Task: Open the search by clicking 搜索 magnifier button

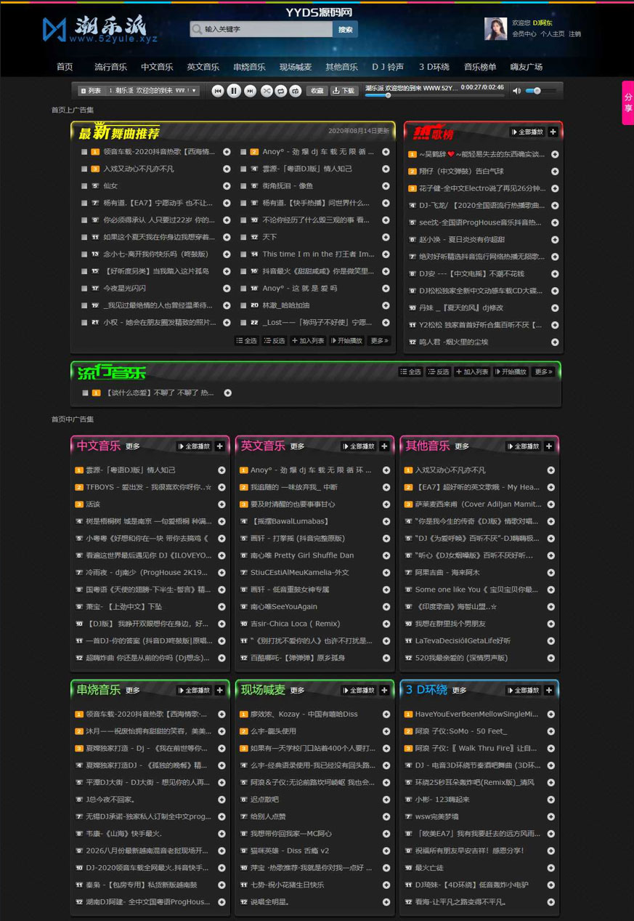Action: (x=344, y=29)
